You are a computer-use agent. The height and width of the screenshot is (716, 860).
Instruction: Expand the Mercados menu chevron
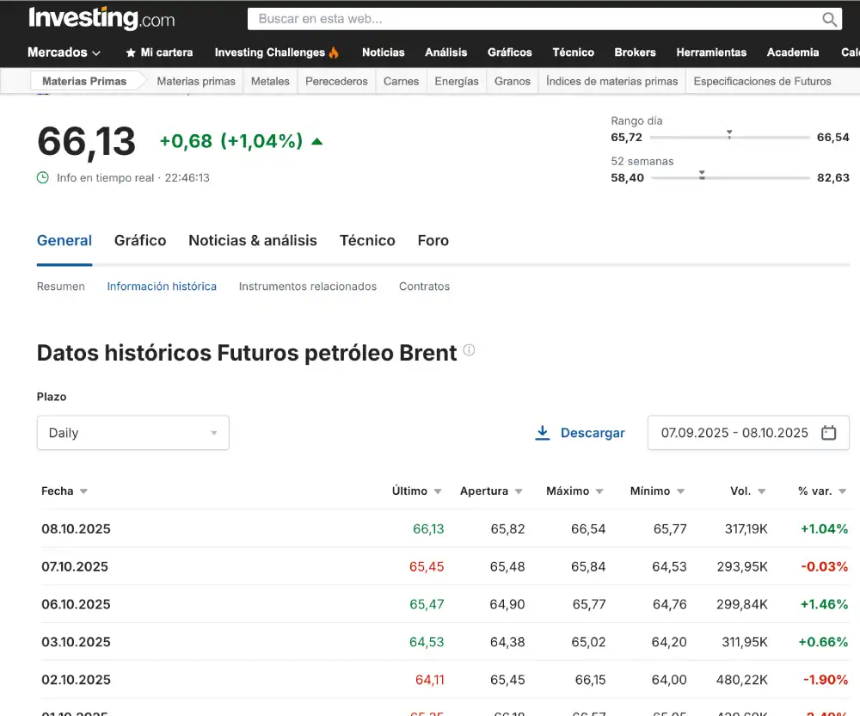(96, 52)
